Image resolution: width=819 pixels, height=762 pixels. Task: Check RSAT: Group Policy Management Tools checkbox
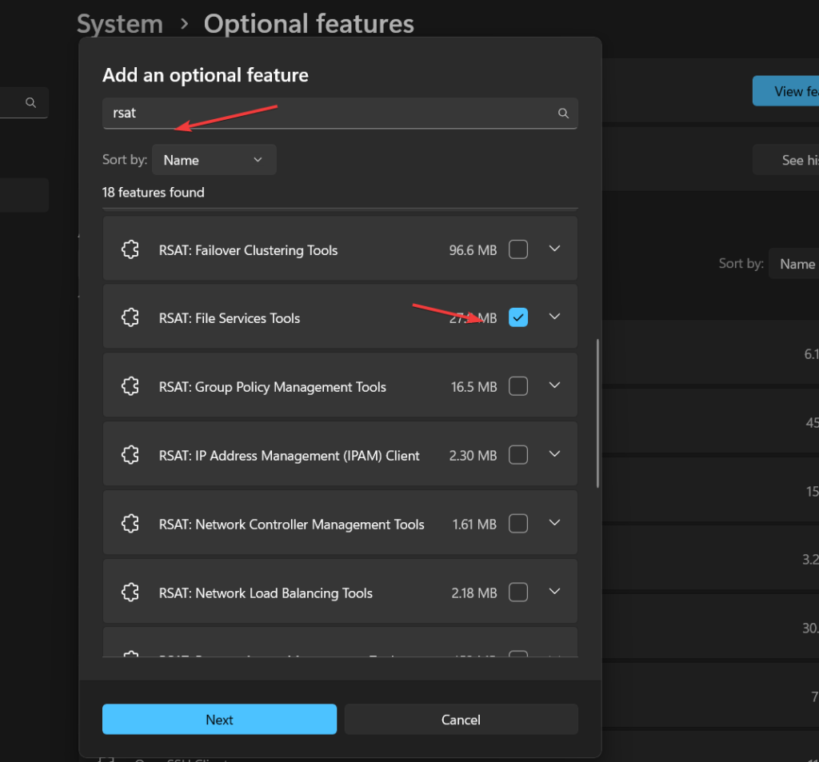click(518, 386)
